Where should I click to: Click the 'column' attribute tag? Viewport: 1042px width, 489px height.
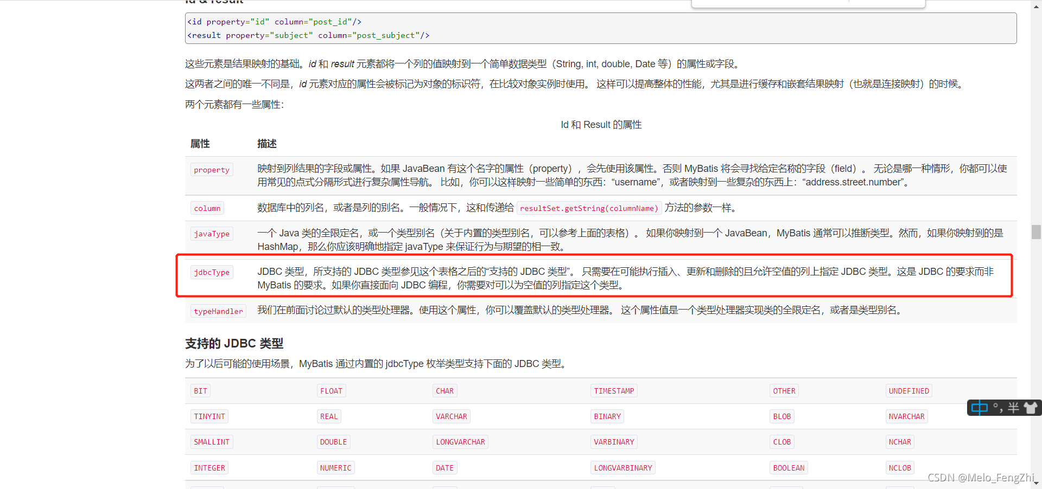pos(207,208)
